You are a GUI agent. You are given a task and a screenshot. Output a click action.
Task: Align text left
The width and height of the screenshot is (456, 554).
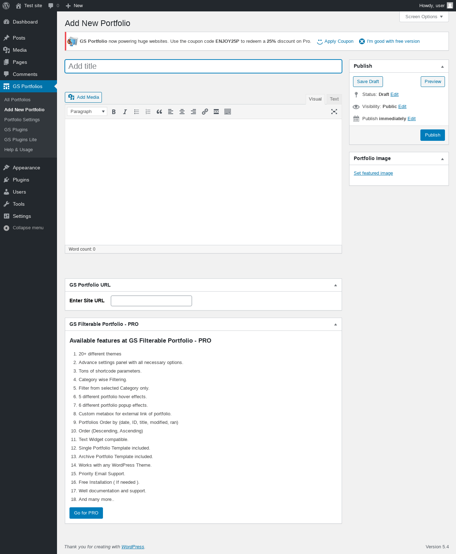(x=171, y=112)
